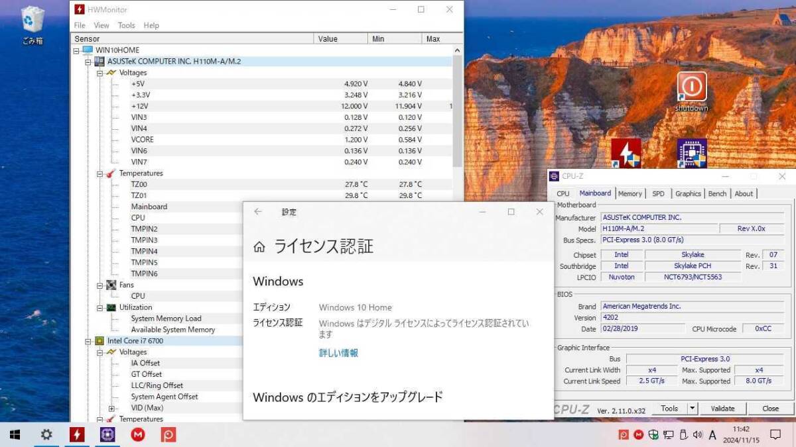Click the scrollbar up arrow in HWMonitor

[x=458, y=50]
